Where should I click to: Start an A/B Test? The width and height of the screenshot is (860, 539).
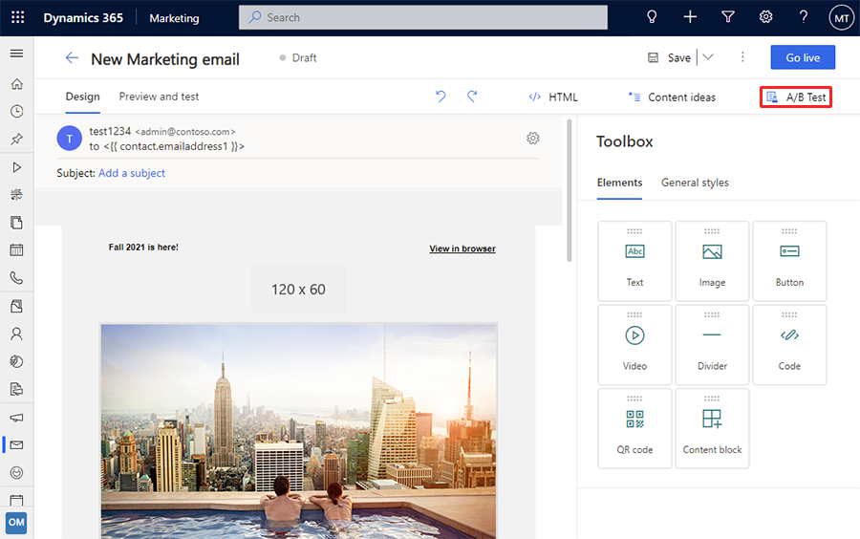click(796, 97)
